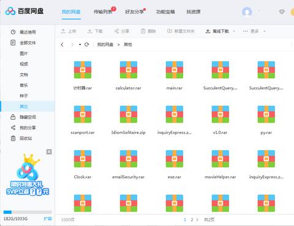This screenshot has width=294, height=226.
Task: Select the py.rar file
Action: [x=266, y=120]
